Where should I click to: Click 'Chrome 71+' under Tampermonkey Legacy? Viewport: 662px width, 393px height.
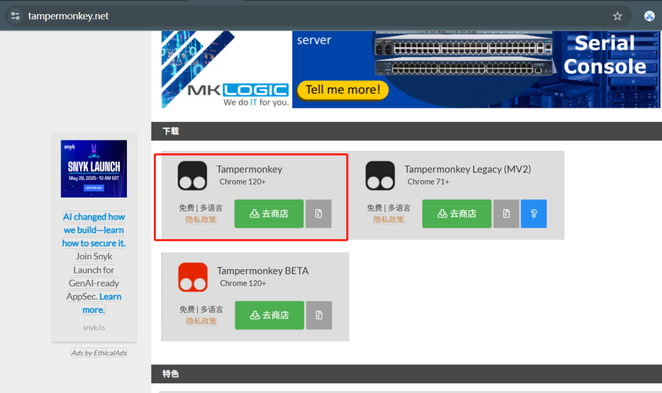(428, 182)
